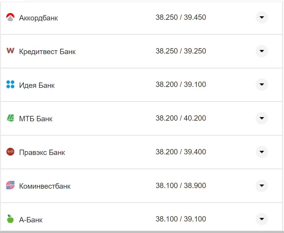Click the Правэкс Банк round red logo
Viewport: 284px width, 233px height.
coord(10,152)
